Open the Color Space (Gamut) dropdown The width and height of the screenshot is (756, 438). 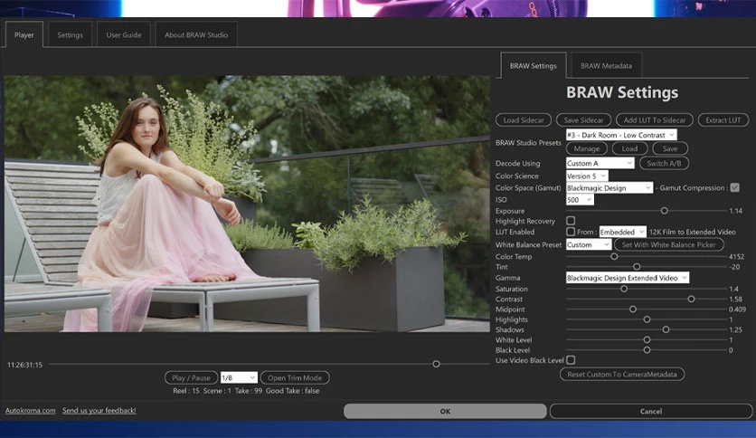(610, 187)
